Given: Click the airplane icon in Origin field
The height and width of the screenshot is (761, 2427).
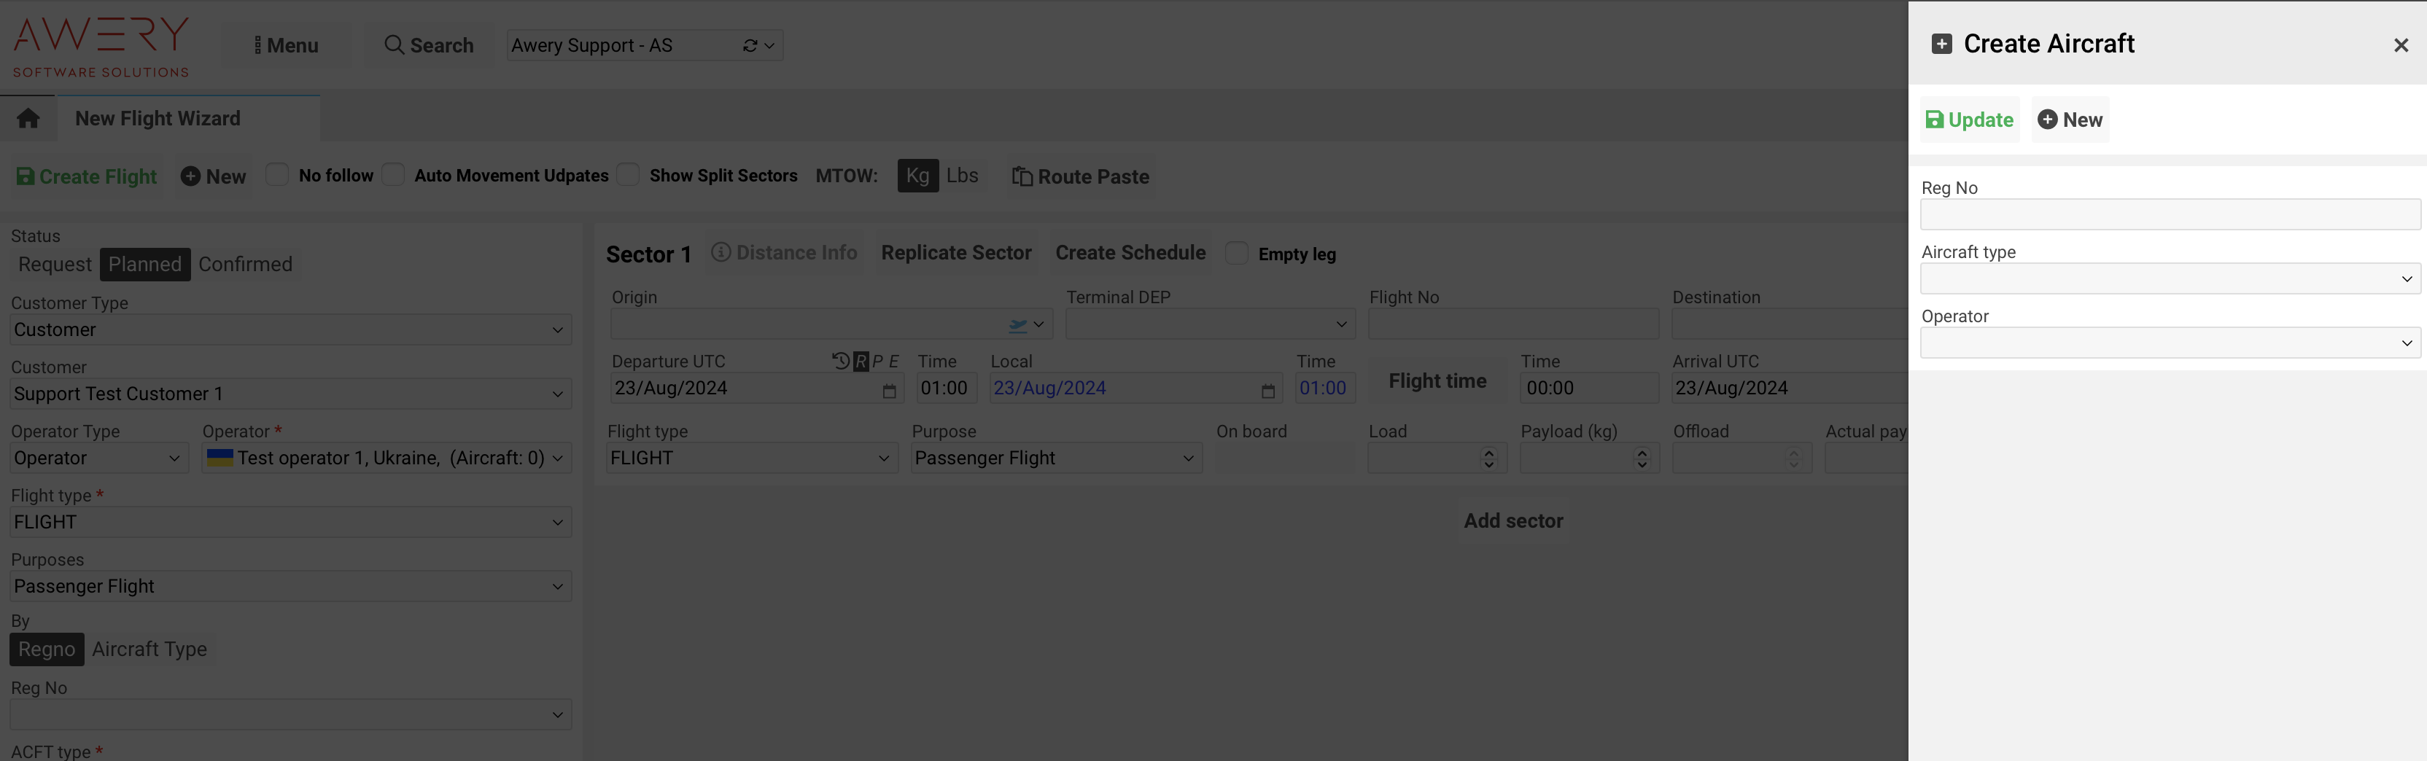Looking at the screenshot, I should [1017, 325].
